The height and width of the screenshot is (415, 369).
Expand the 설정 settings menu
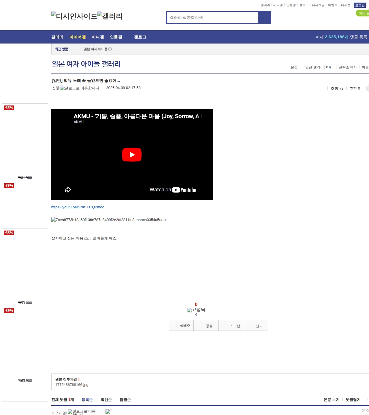click(294, 67)
